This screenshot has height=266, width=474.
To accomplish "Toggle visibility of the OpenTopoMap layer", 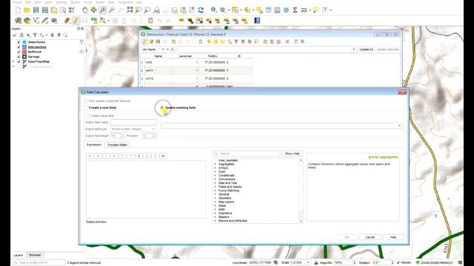I will (19, 61).
